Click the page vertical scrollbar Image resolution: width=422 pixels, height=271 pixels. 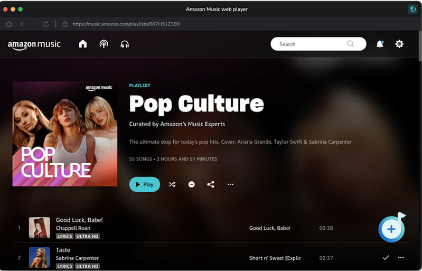(420, 46)
